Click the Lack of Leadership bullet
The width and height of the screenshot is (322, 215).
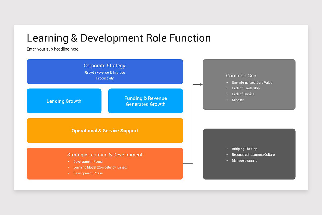click(x=246, y=88)
